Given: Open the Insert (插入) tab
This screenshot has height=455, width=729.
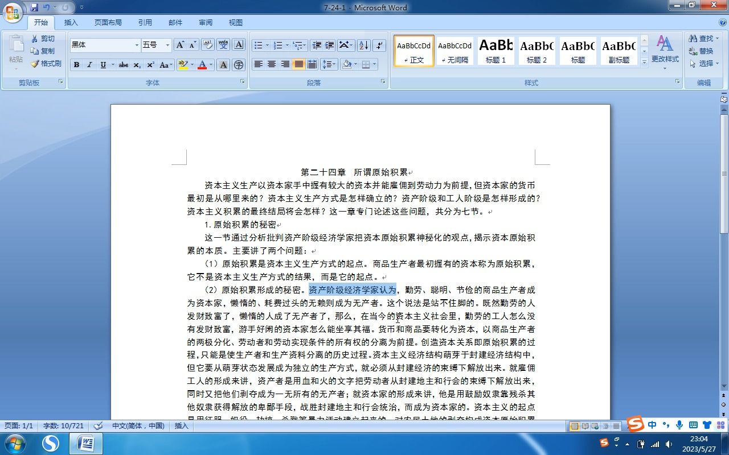Looking at the screenshot, I should [71, 23].
